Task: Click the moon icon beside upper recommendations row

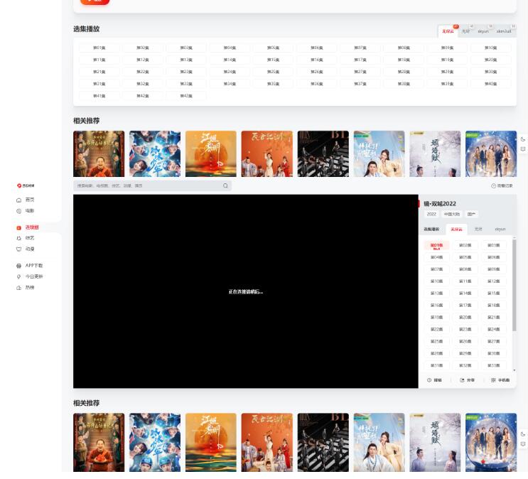Action: (x=523, y=139)
